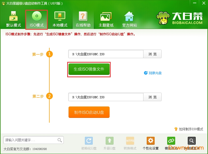Screen dimensions: 208x154
Task: Click the step two ISO path field
Action: tap(106, 97)
